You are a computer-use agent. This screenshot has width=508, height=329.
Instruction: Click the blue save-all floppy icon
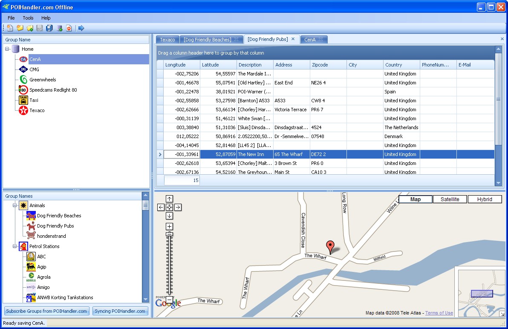click(49, 28)
